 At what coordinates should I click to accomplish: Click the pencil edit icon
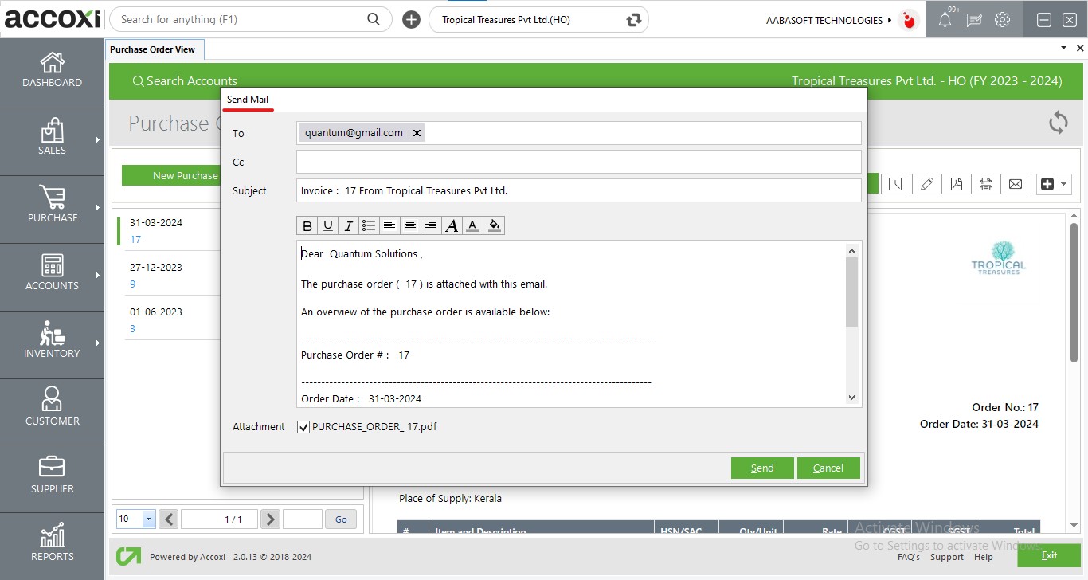[x=926, y=184]
